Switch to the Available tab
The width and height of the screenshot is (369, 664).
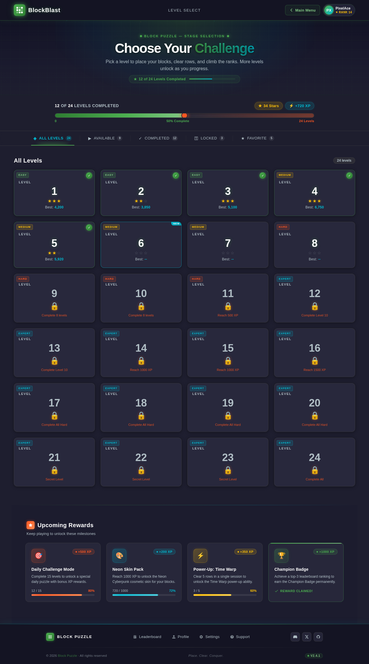105,138
